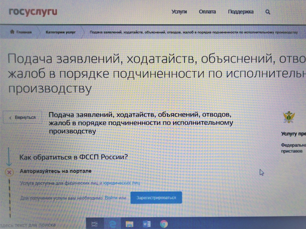Click the Услугу предоставляет heading
The height and width of the screenshot is (229, 306).
point(293,134)
